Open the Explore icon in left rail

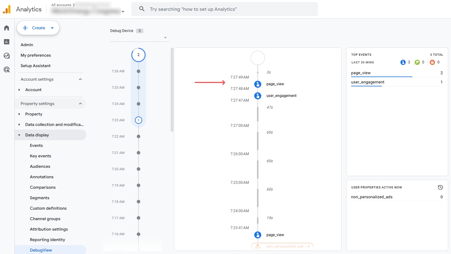click(x=6, y=56)
